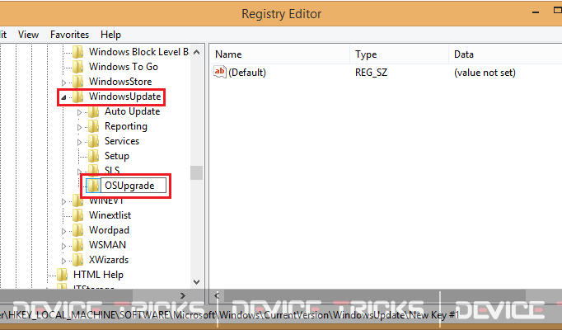
Task: Click the OSUpgrade folder icon
Action: pos(93,186)
